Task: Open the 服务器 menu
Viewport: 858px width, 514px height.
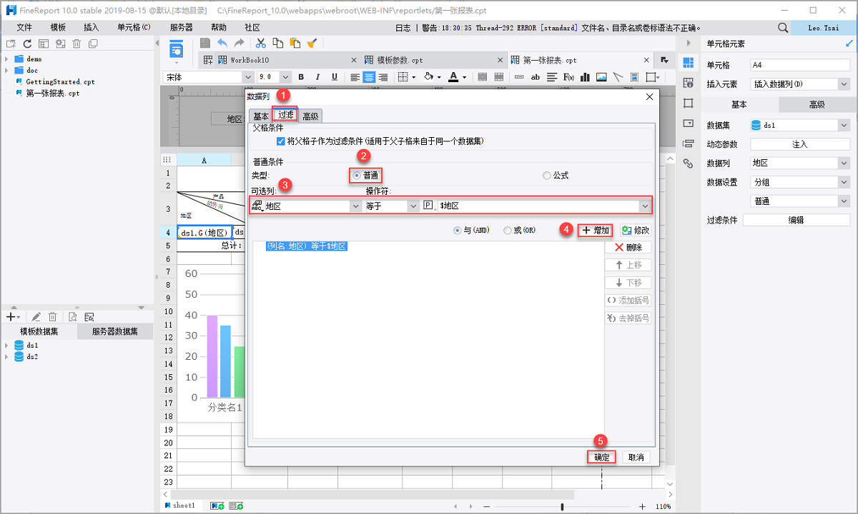Action: (x=182, y=27)
